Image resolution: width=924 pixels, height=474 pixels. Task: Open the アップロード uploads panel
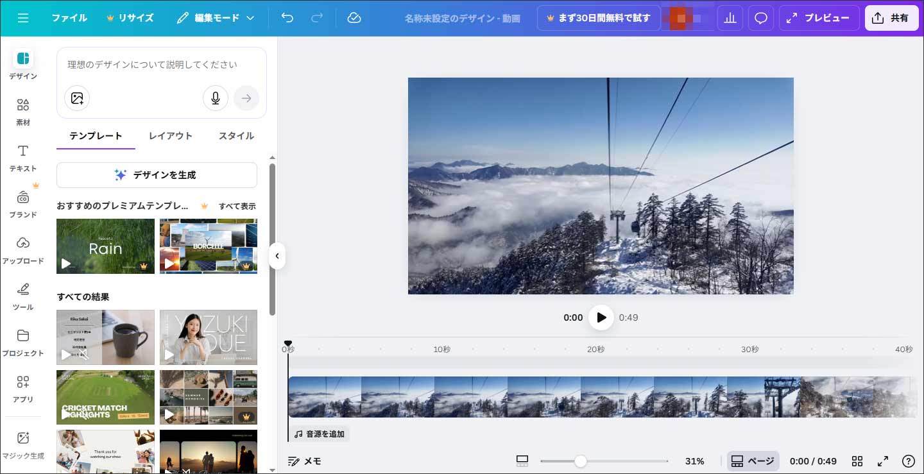[x=23, y=250]
